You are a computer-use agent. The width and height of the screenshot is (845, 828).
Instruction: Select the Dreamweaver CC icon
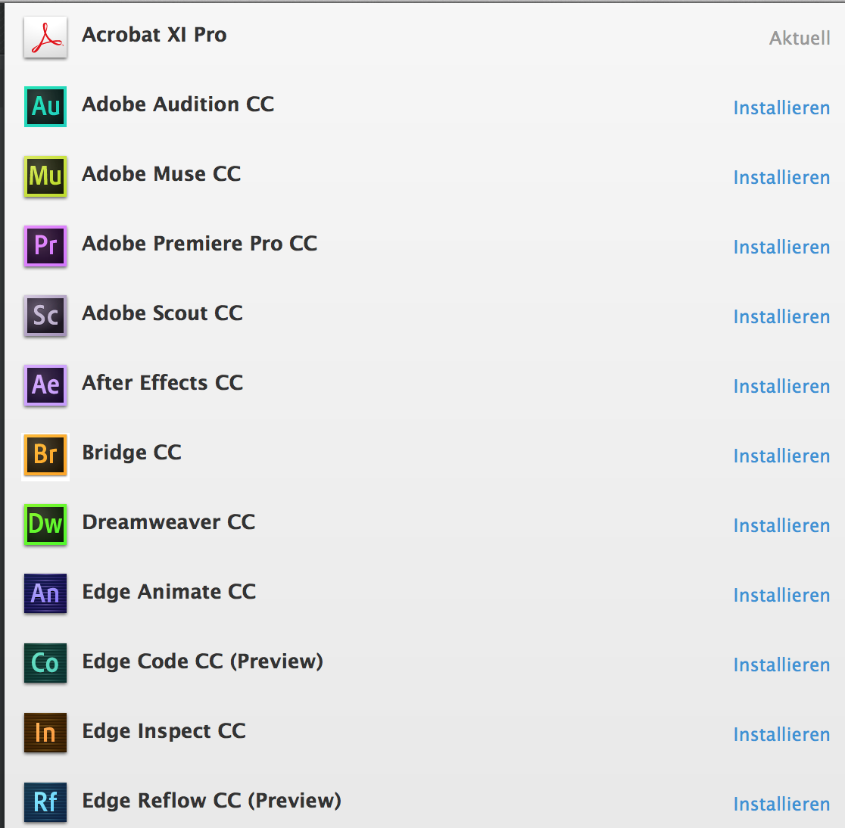[45, 525]
